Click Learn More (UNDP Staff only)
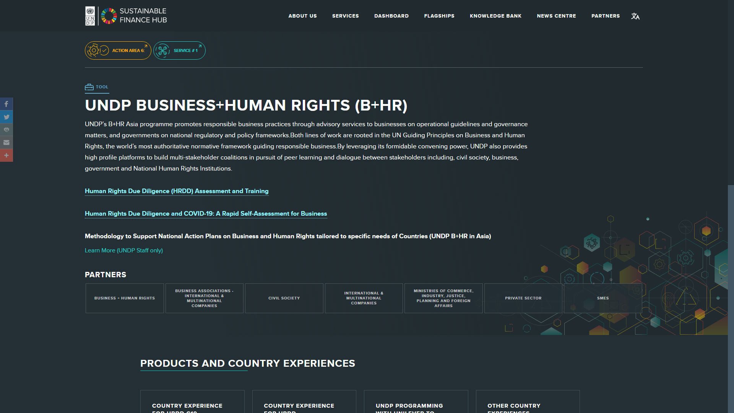 pos(124,250)
